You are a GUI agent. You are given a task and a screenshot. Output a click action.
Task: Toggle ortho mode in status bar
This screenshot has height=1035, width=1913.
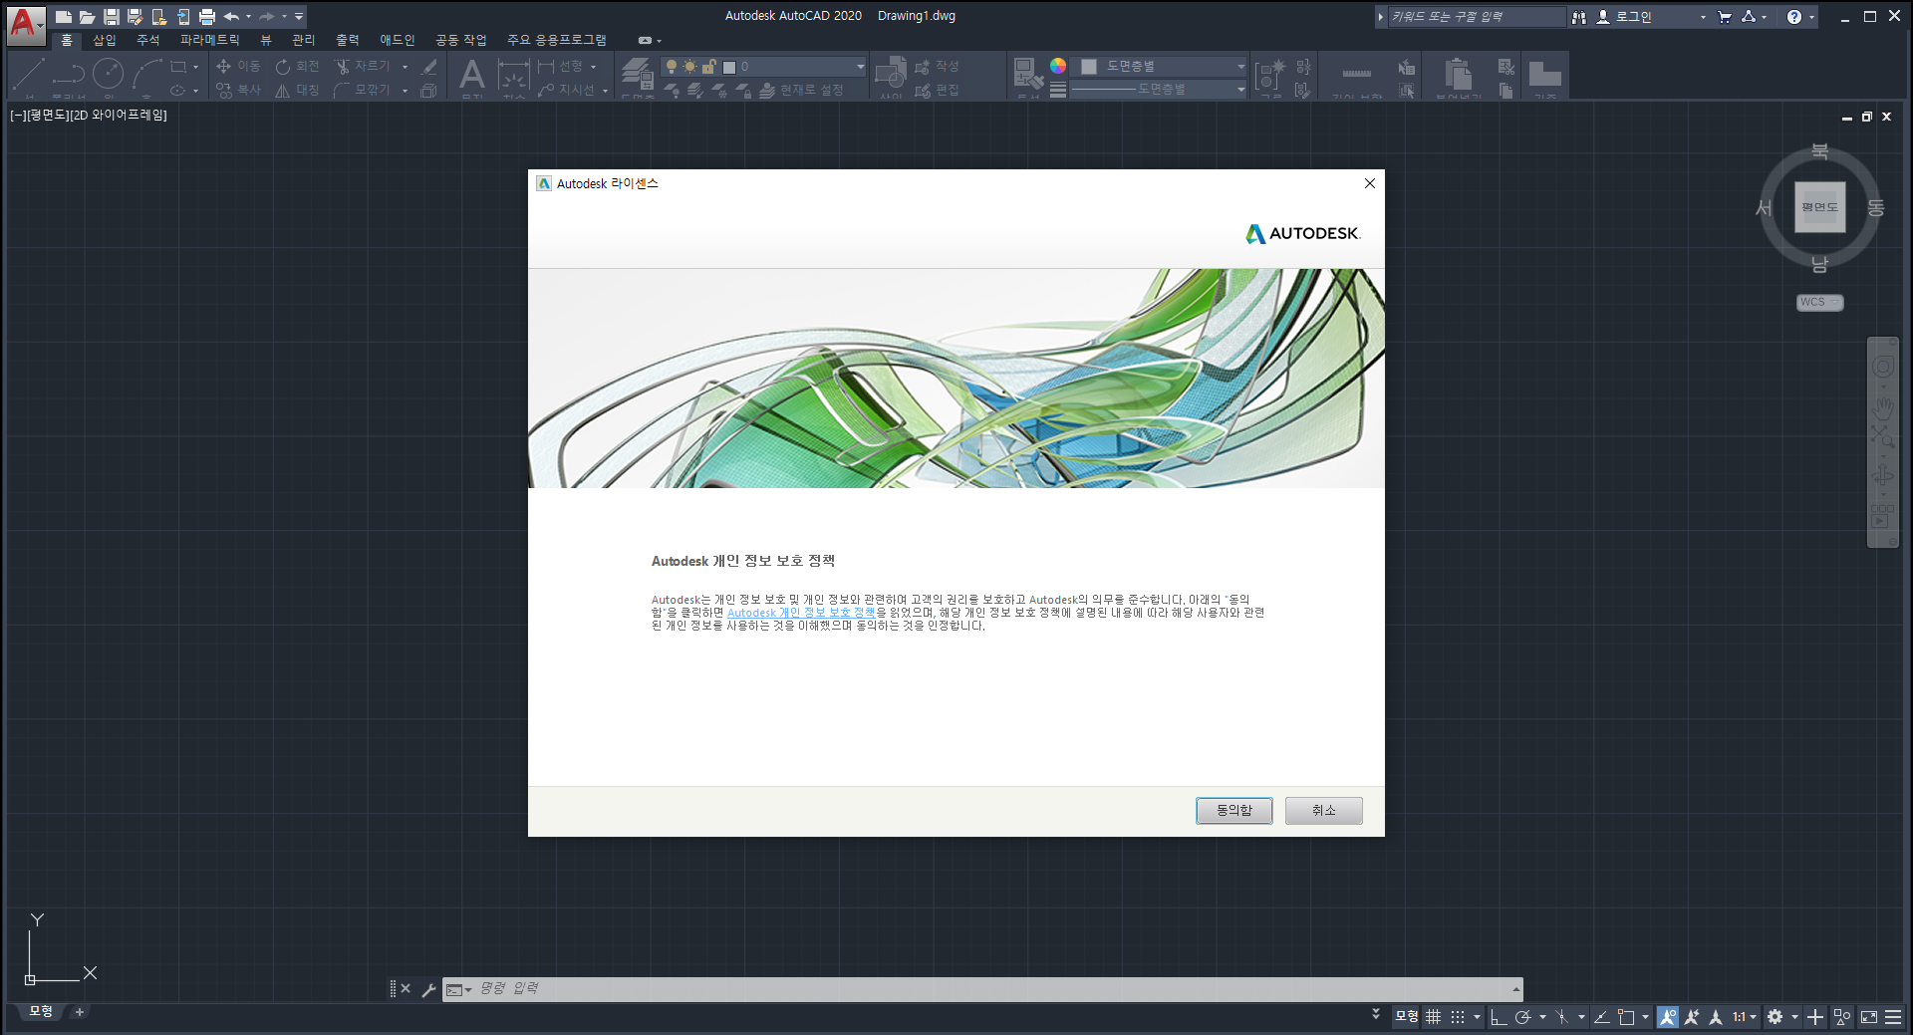point(1499,1017)
